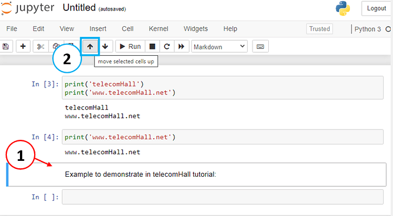Click the move selected cells down arrow
Screen dimensions: 393x216
click(x=105, y=47)
